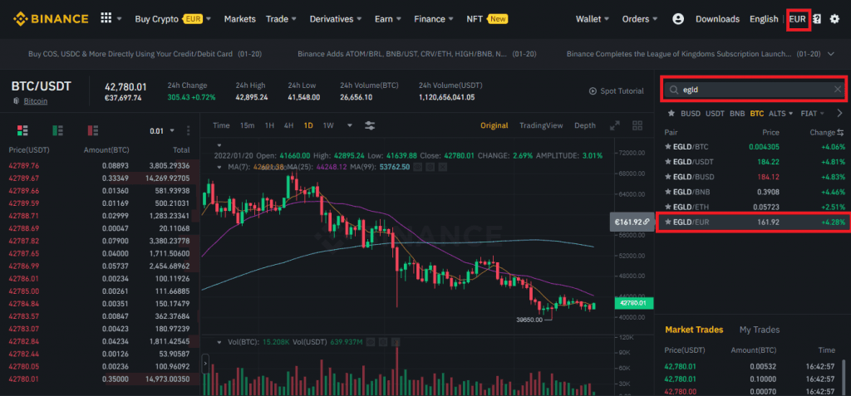Open settings via the gear icon

[834, 18]
